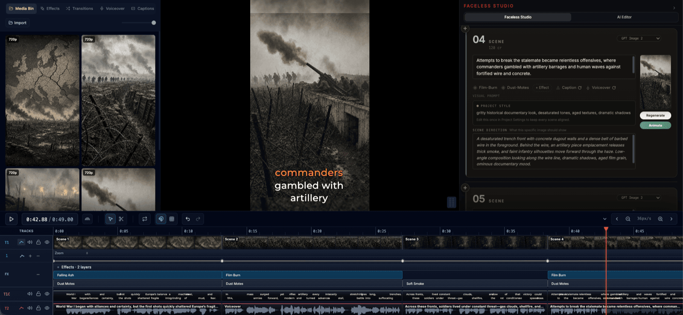
Task: Undo the last edit
Action: 187,219
